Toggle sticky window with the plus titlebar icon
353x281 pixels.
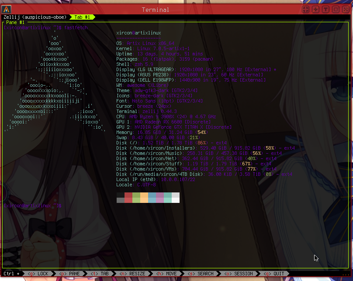pyautogui.click(x=315, y=10)
